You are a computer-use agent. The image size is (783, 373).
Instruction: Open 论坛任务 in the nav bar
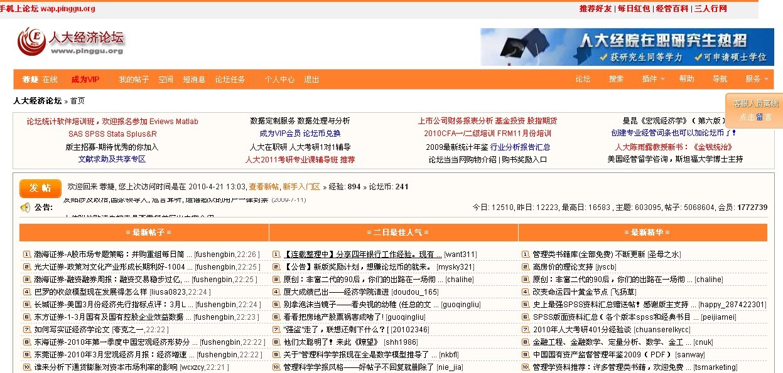click(x=230, y=80)
